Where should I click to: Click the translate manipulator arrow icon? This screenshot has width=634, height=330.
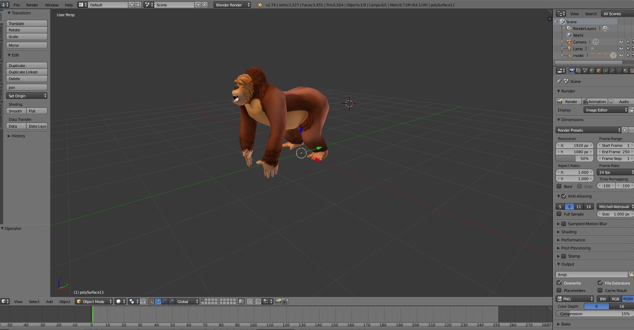click(x=158, y=301)
